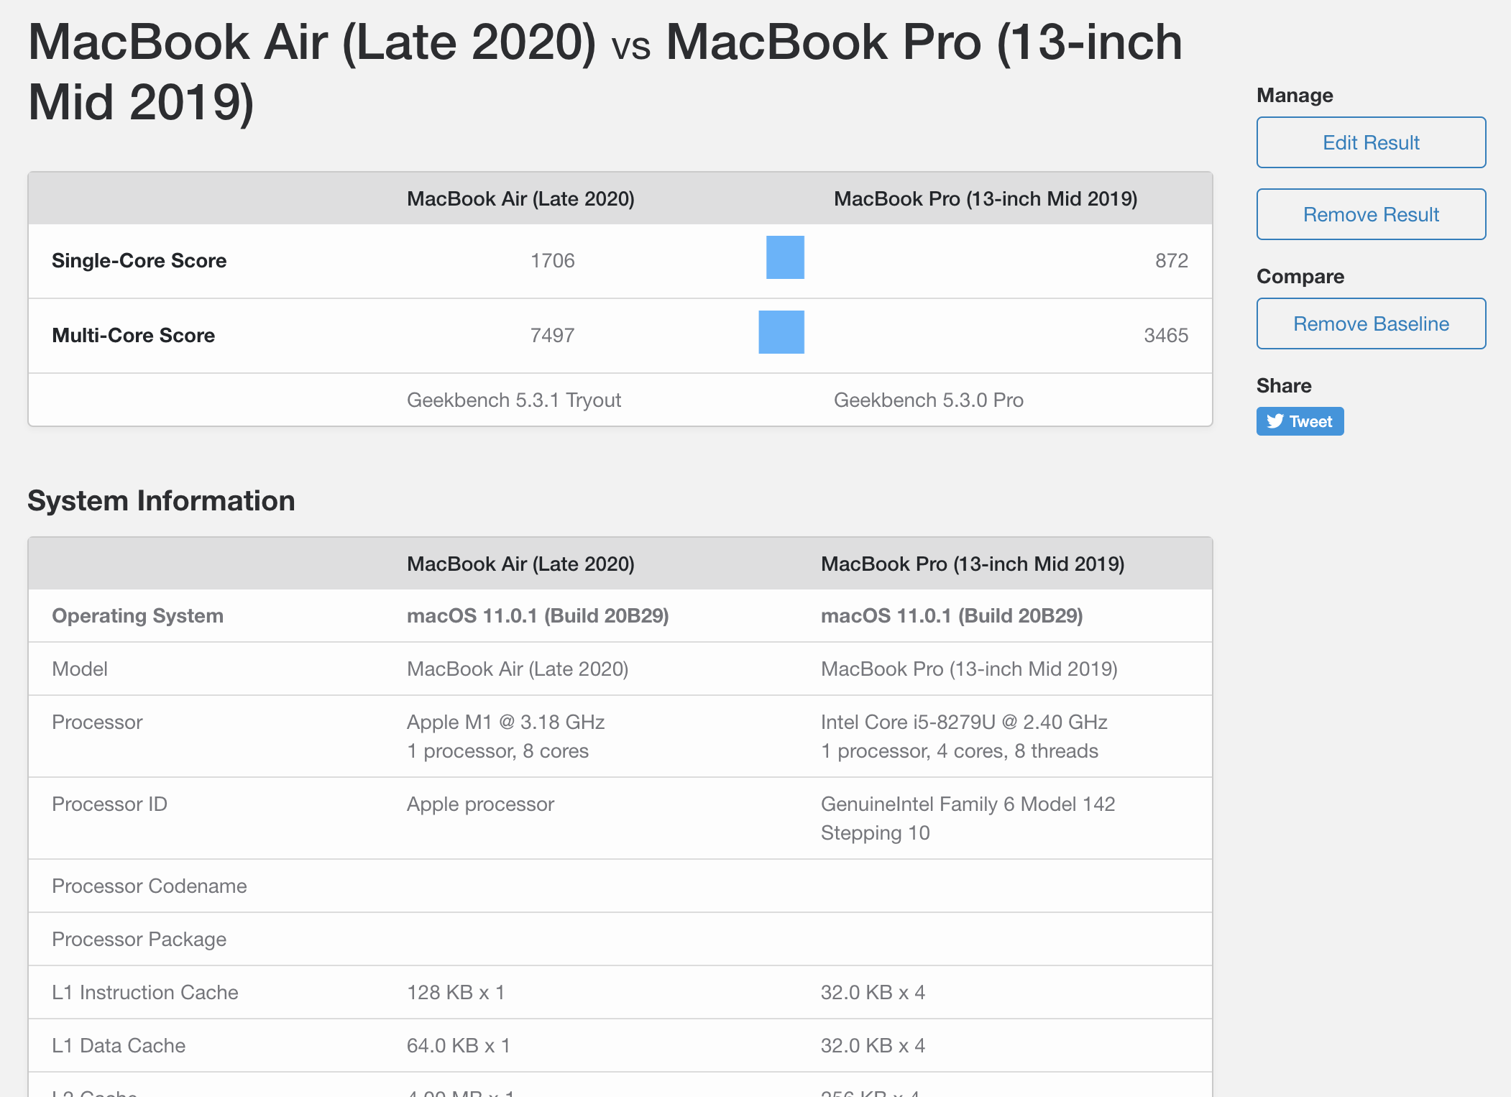
Task: Click MacBook Pro header in System Information table
Action: tap(973, 564)
